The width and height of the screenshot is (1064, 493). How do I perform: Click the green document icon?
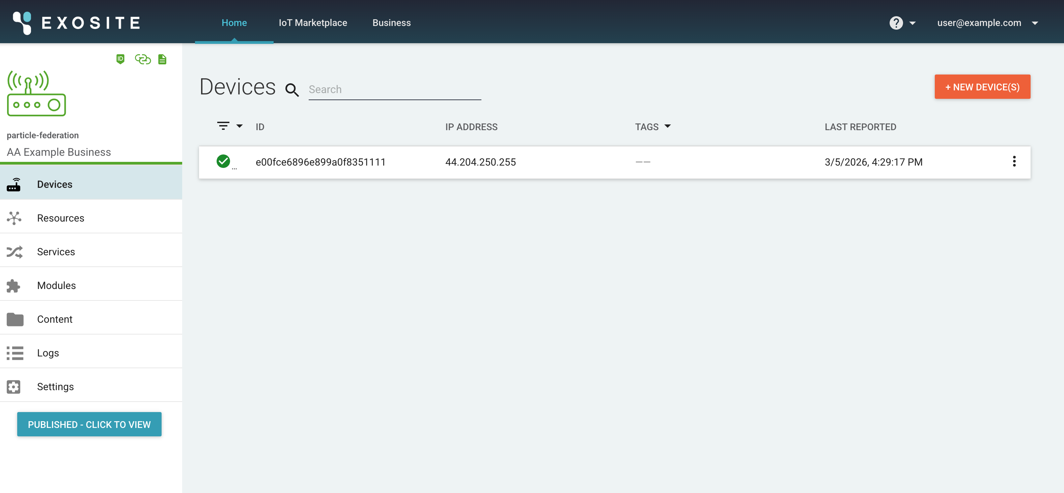coord(162,59)
